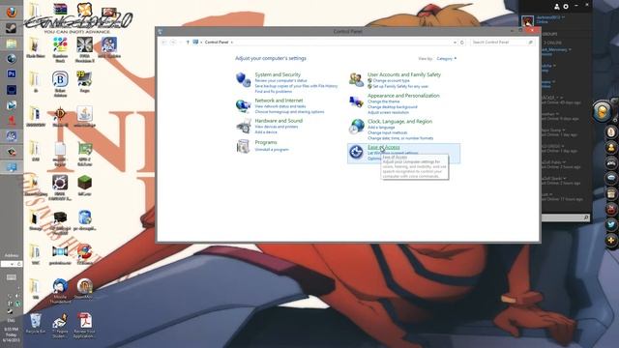Click the large gold orb in right dock
Image resolution: width=619 pixels, height=348 pixels.
coord(602,112)
